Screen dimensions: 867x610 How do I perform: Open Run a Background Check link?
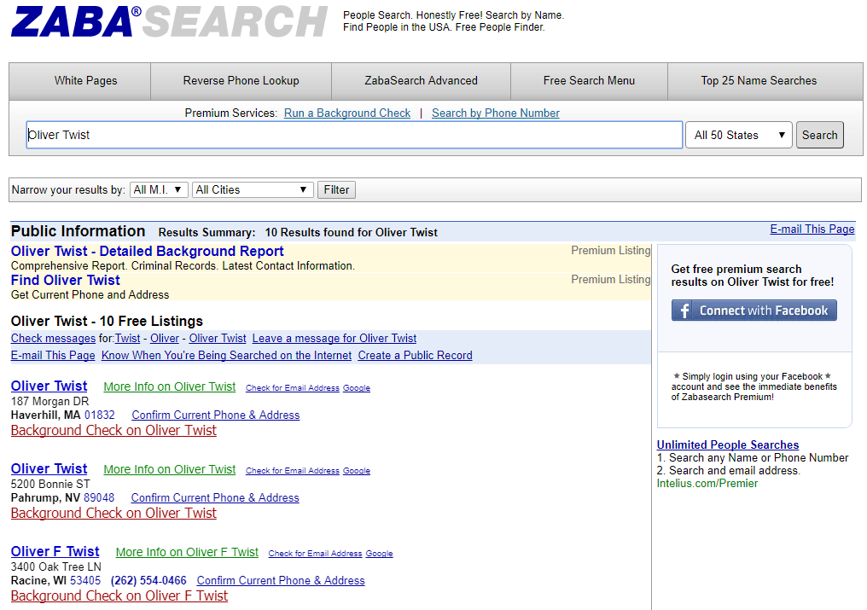[346, 113]
